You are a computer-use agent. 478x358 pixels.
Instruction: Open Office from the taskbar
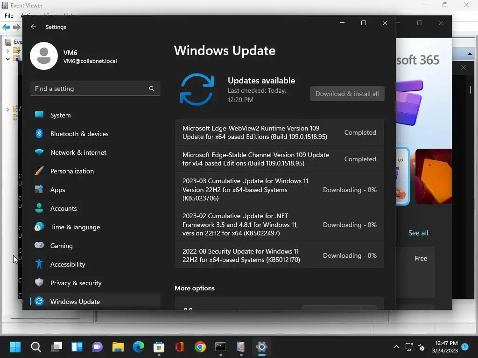tap(180, 347)
